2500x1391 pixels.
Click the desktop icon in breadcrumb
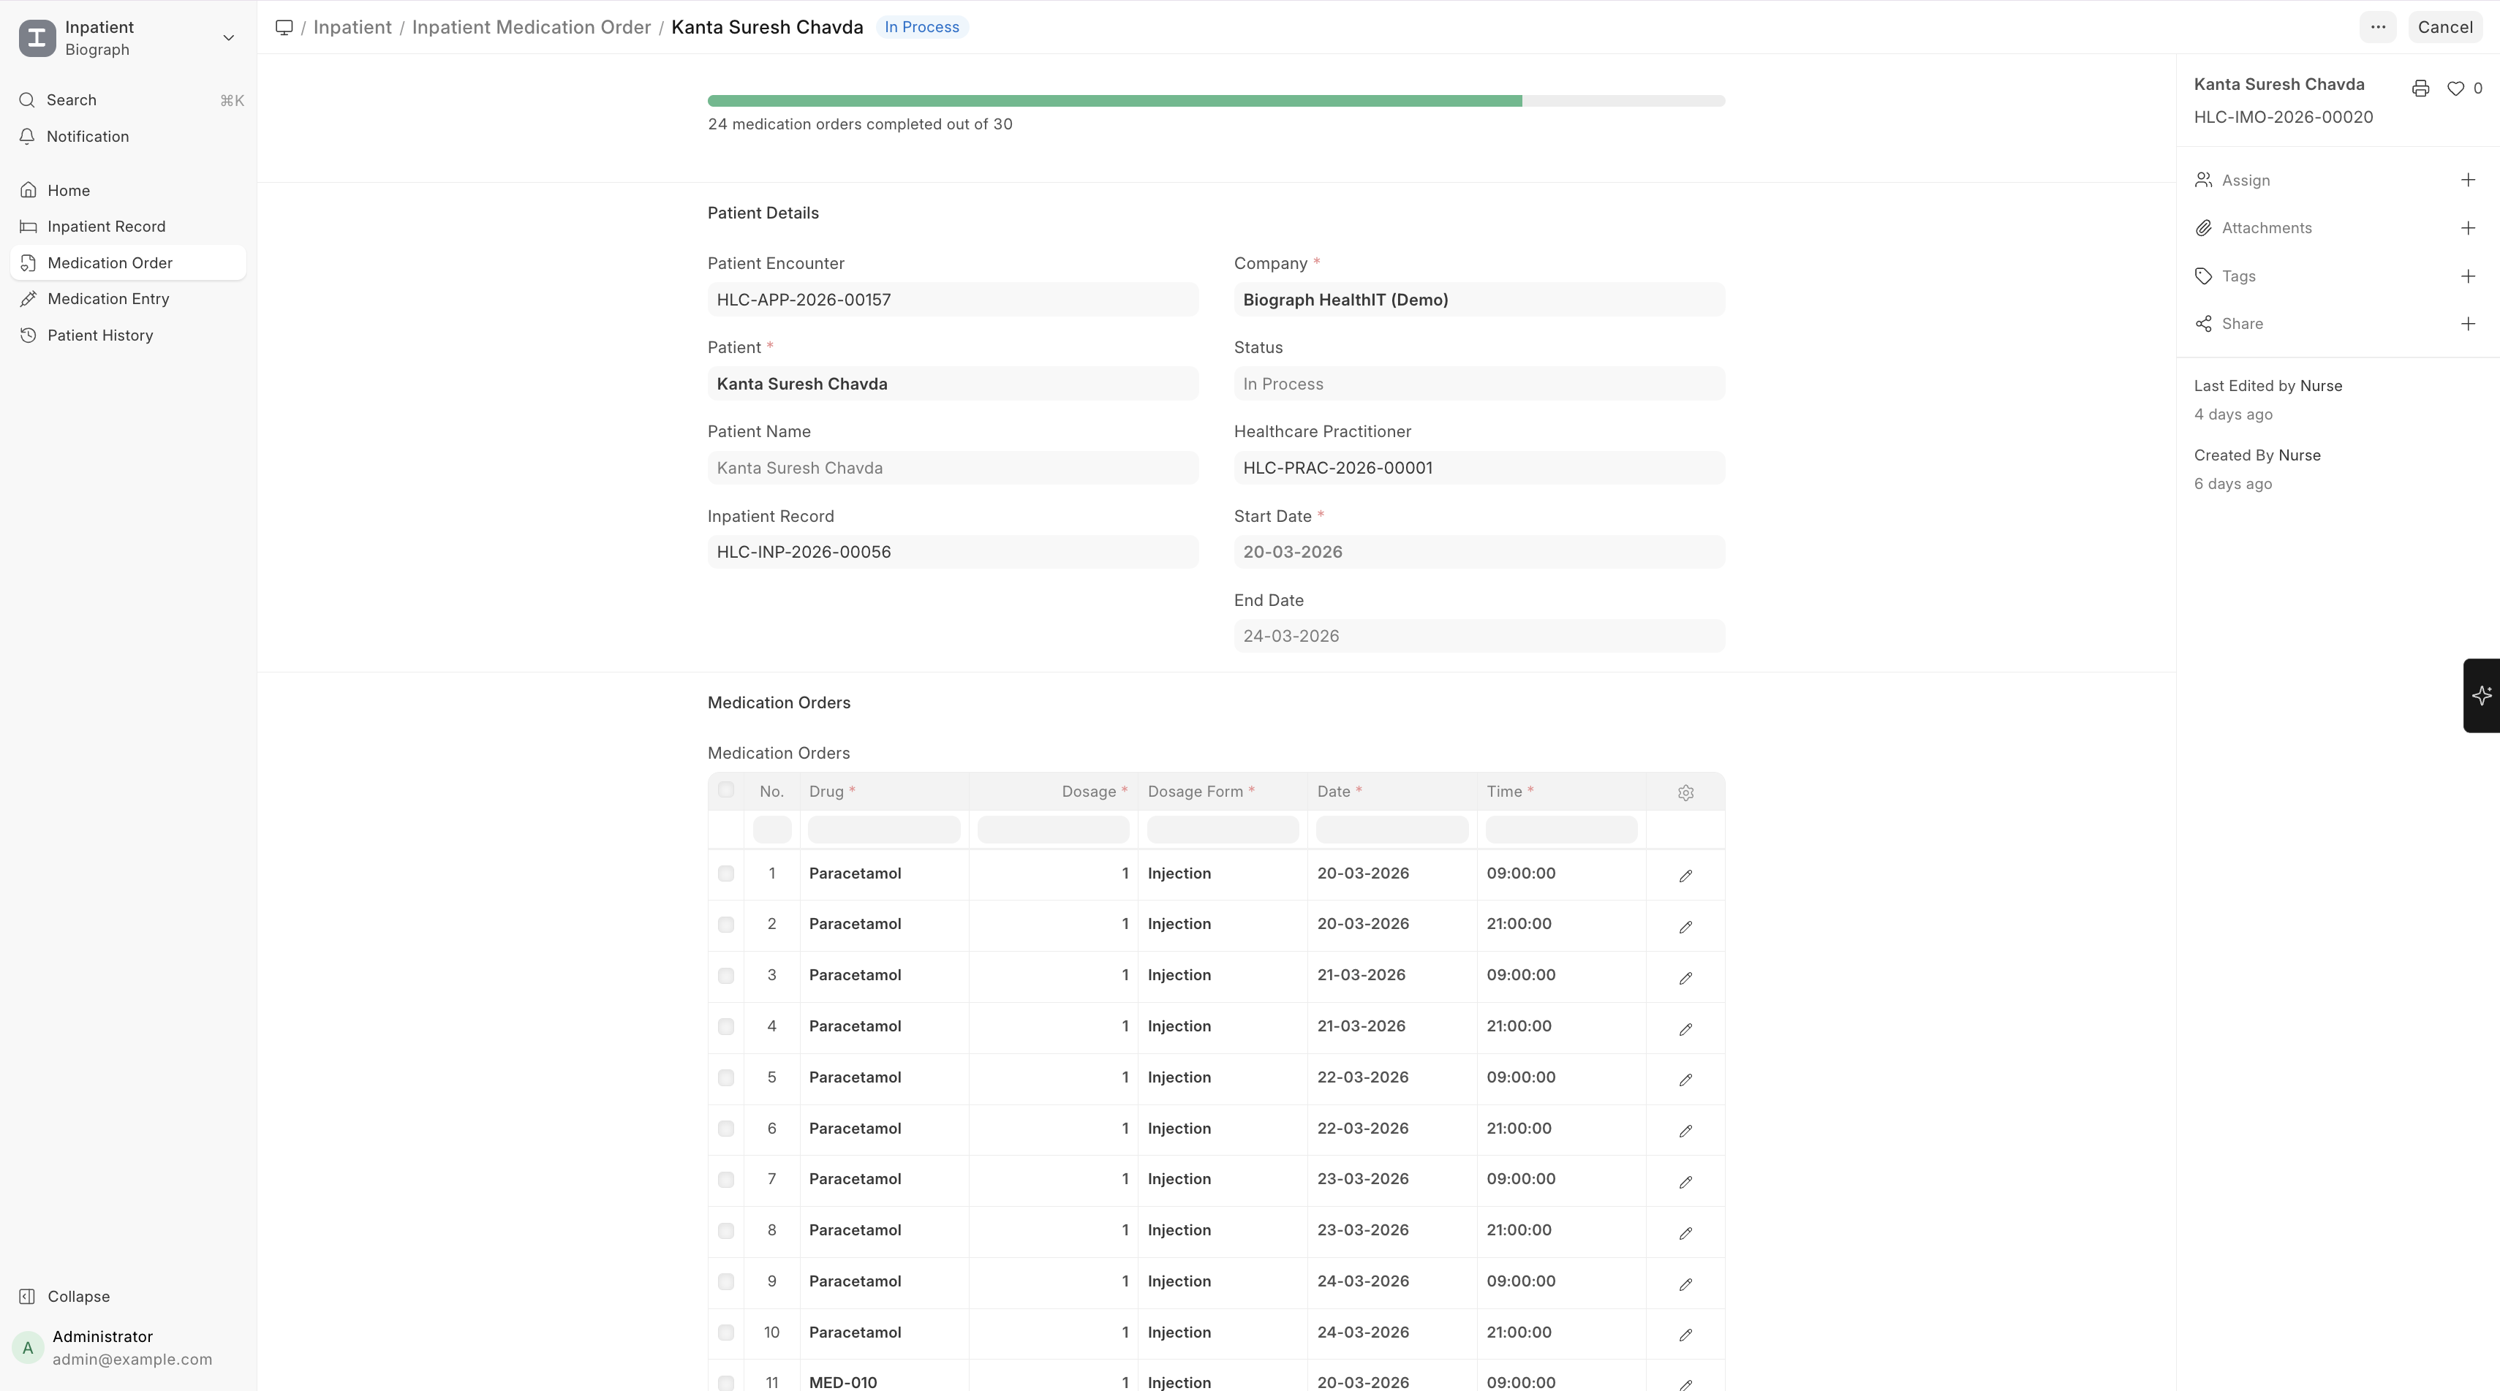(x=284, y=27)
